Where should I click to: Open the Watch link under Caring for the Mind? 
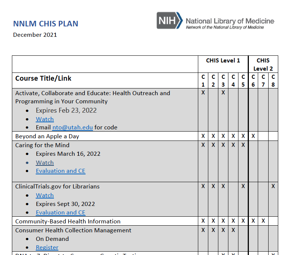(x=45, y=163)
